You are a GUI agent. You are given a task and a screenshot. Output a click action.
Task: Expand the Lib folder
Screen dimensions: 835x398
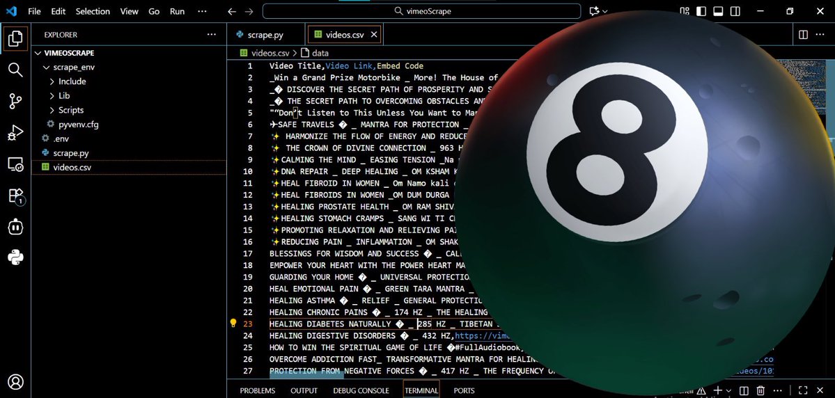pyautogui.click(x=52, y=96)
